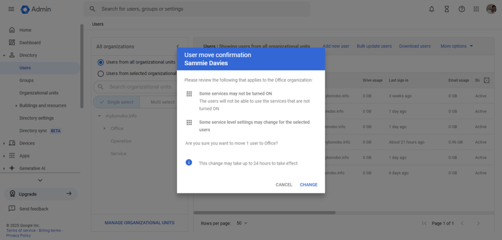Screen dimensions: 502x240
Task: Expand the Apps section
Action: (x=4, y=156)
